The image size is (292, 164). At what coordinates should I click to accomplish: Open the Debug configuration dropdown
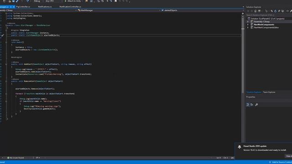pos(38,1)
